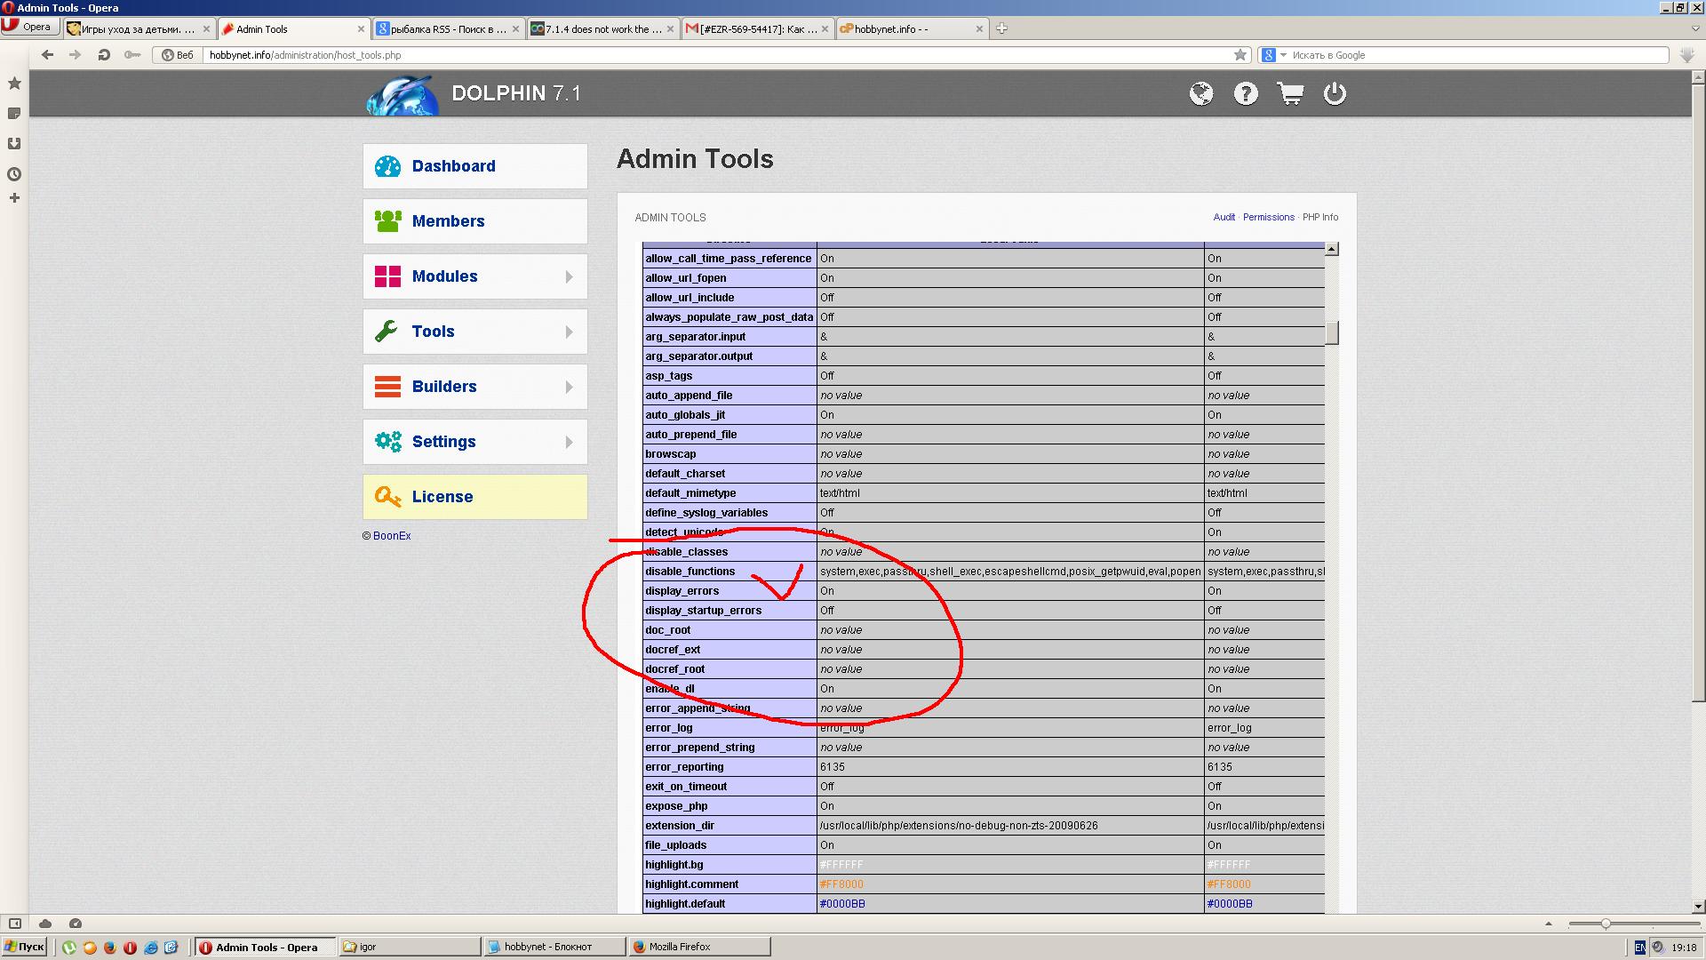The image size is (1706, 960).
Task: Open the help question mark icon
Action: [x=1246, y=93]
